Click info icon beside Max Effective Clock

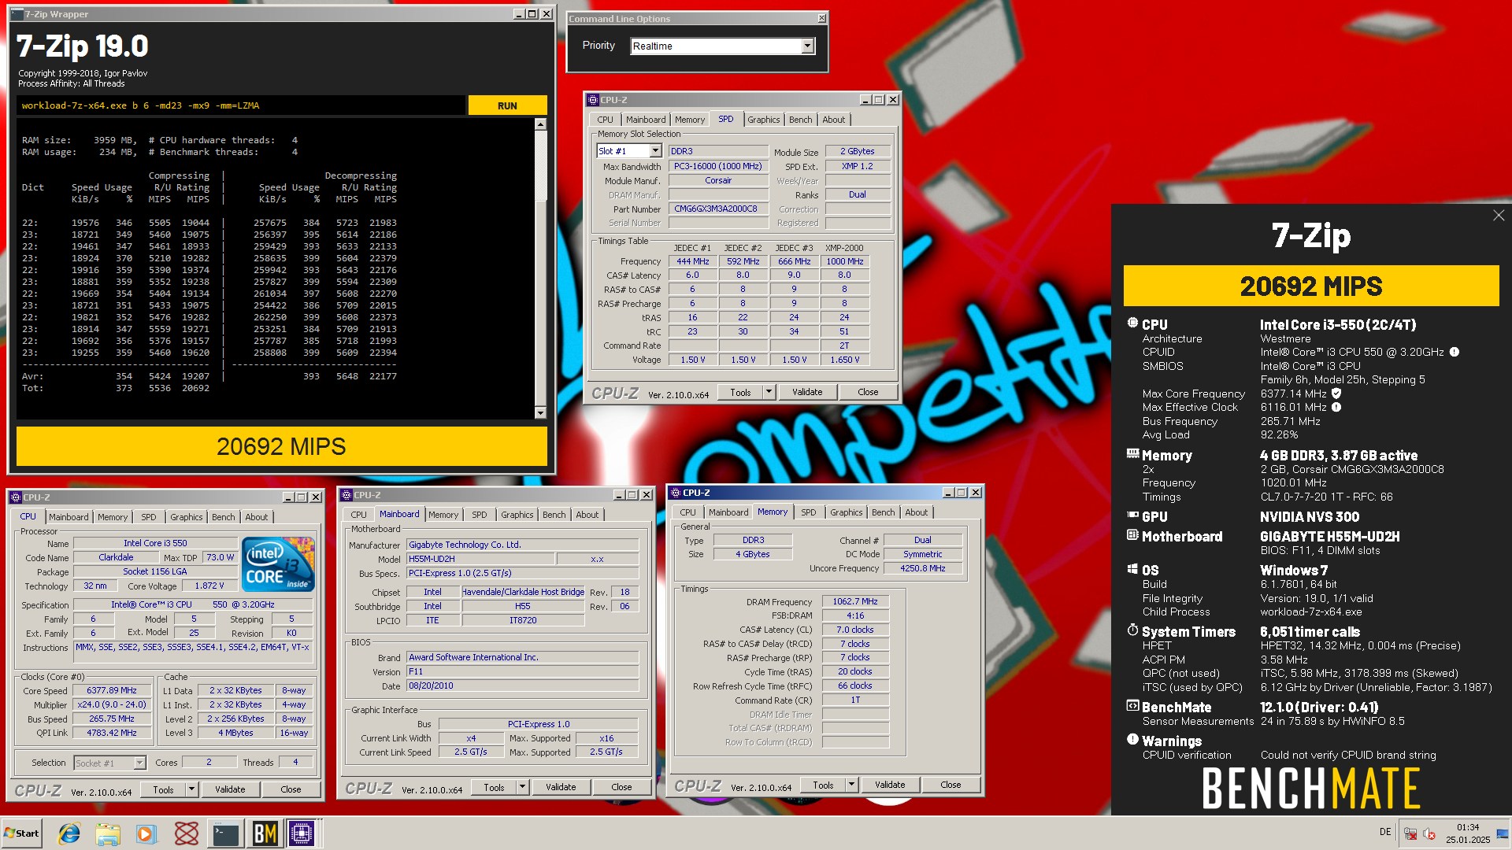point(1336,407)
